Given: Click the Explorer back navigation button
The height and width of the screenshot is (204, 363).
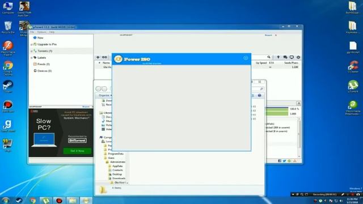Looking at the screenshot, I should click(x=98, y=89).
